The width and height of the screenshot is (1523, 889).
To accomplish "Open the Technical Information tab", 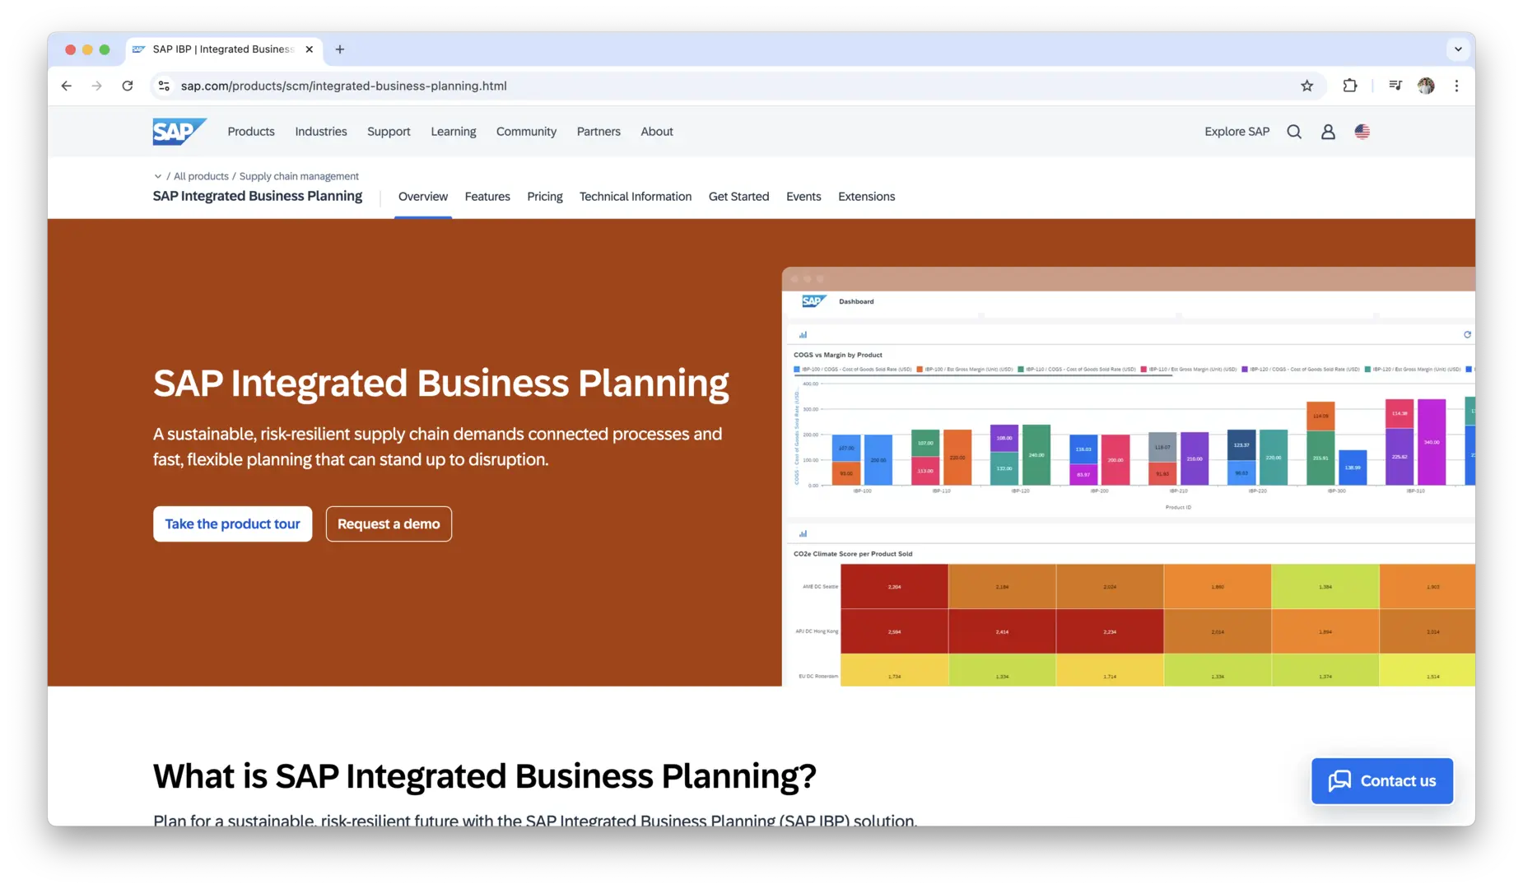I will (636, 197).
